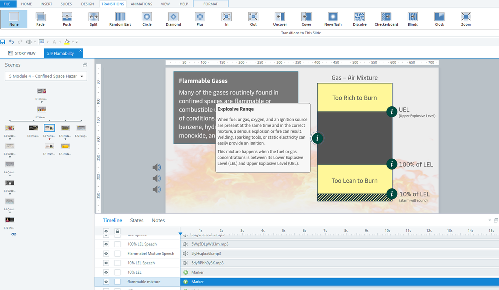Image resolution: width=499 pixels, height=290 pixels.
Task: Choose the Newsflash transition effect
Action: [x=333, y=19]
